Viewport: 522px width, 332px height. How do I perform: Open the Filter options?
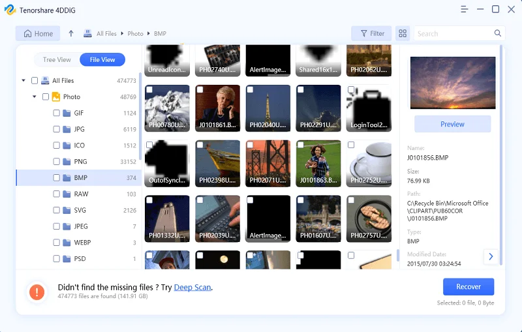point(371,33)
